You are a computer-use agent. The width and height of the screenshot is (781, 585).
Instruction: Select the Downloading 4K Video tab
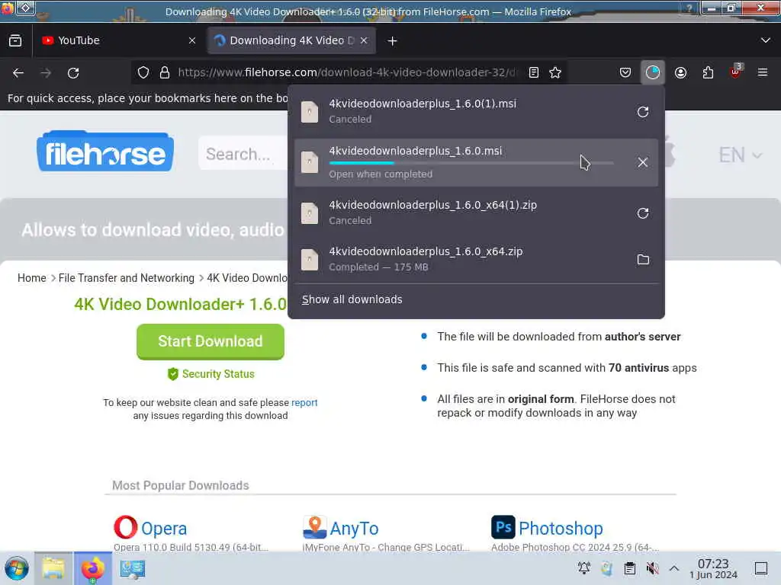(x=291, y=41)
